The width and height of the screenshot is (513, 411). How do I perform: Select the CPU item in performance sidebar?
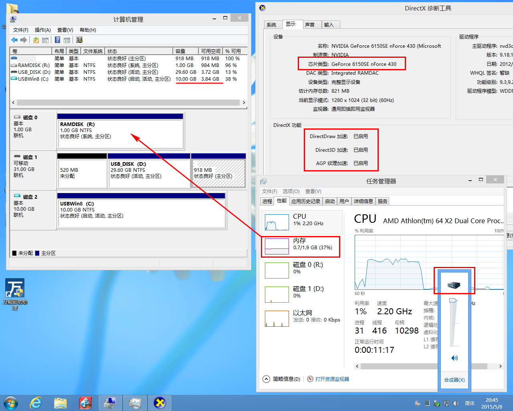pos(302,222)
